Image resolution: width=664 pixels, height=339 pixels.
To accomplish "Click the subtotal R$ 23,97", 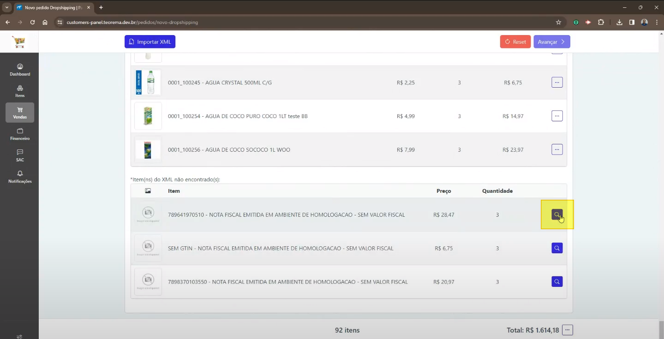I will (513, 149).
